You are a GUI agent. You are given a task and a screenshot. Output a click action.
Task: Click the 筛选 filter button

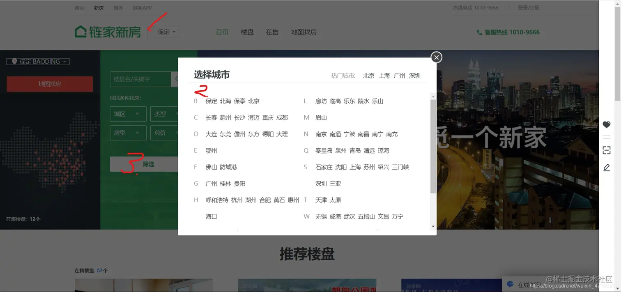[x=149, y=163]
